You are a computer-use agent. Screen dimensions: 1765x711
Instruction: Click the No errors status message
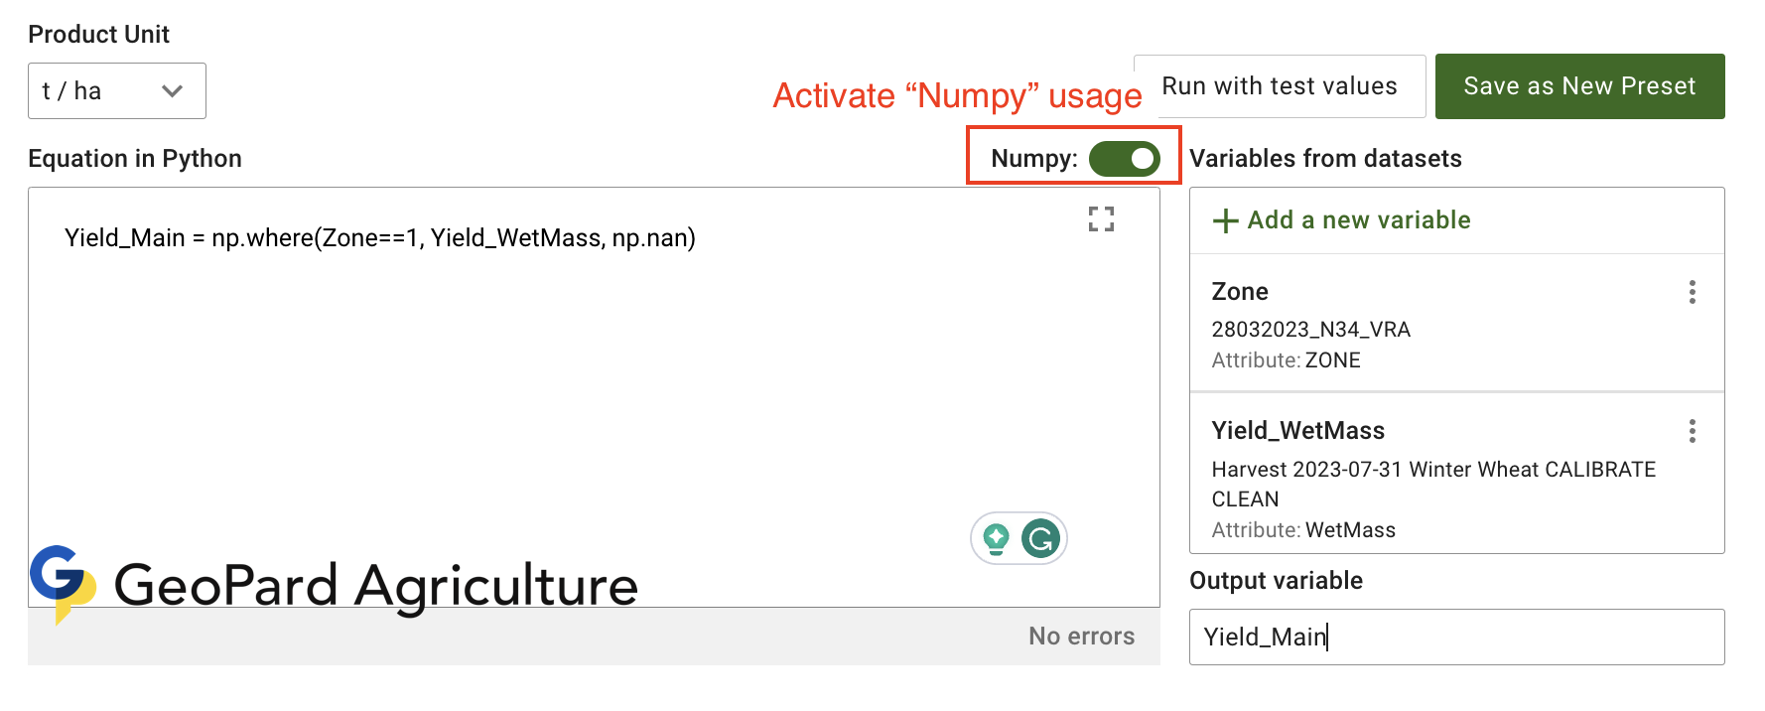tap(1081, 637)
